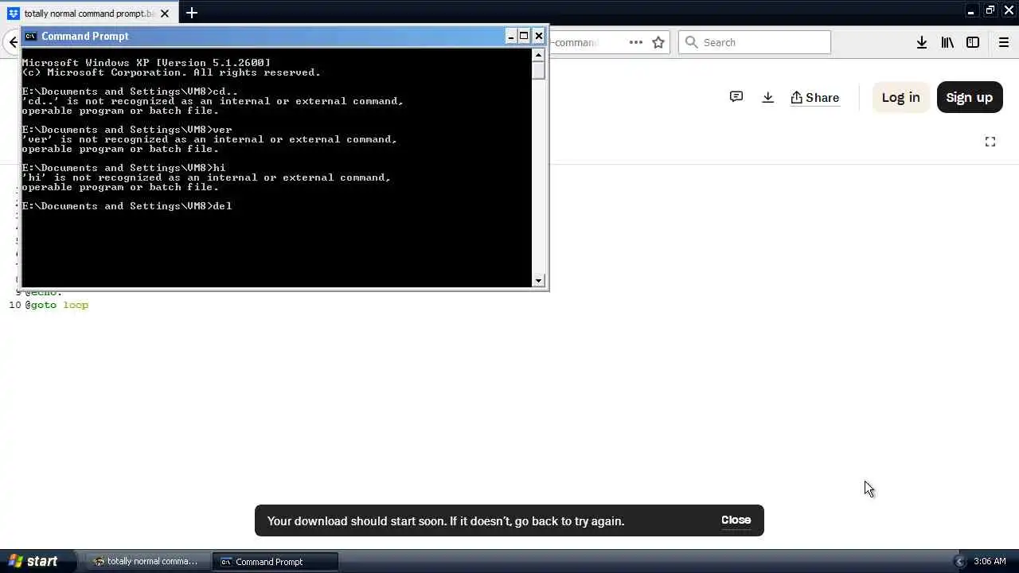Click the '@goto loop' code line

(57, 305)
